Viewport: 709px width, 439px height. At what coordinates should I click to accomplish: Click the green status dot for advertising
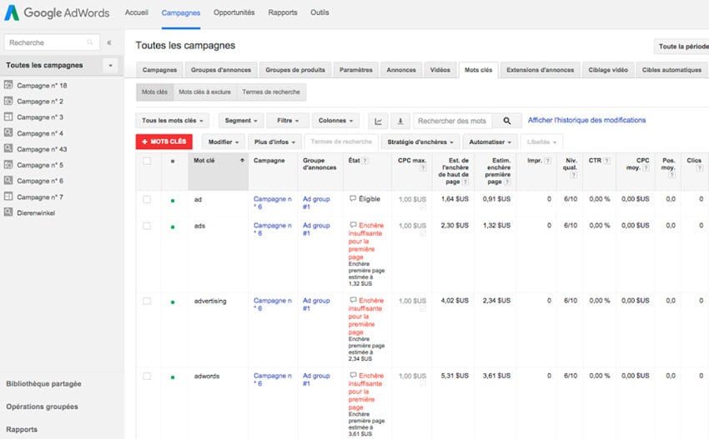[173, 302]
